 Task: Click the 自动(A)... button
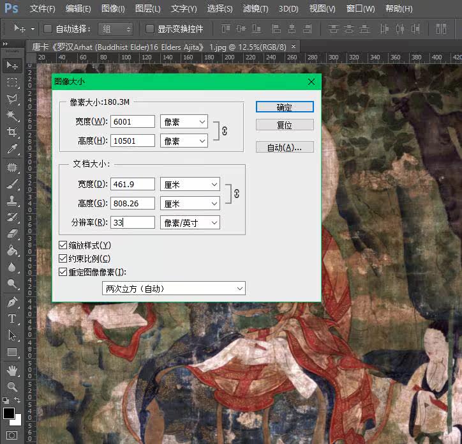click(x=285, y=147)
